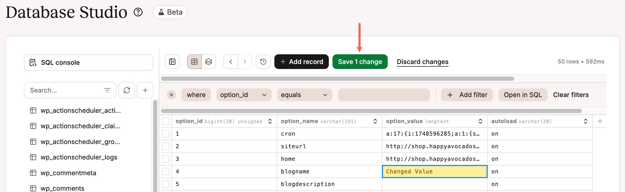Select the cron option_name cell
Viewport: 625px width, 192px height.
tap(330, 134)
